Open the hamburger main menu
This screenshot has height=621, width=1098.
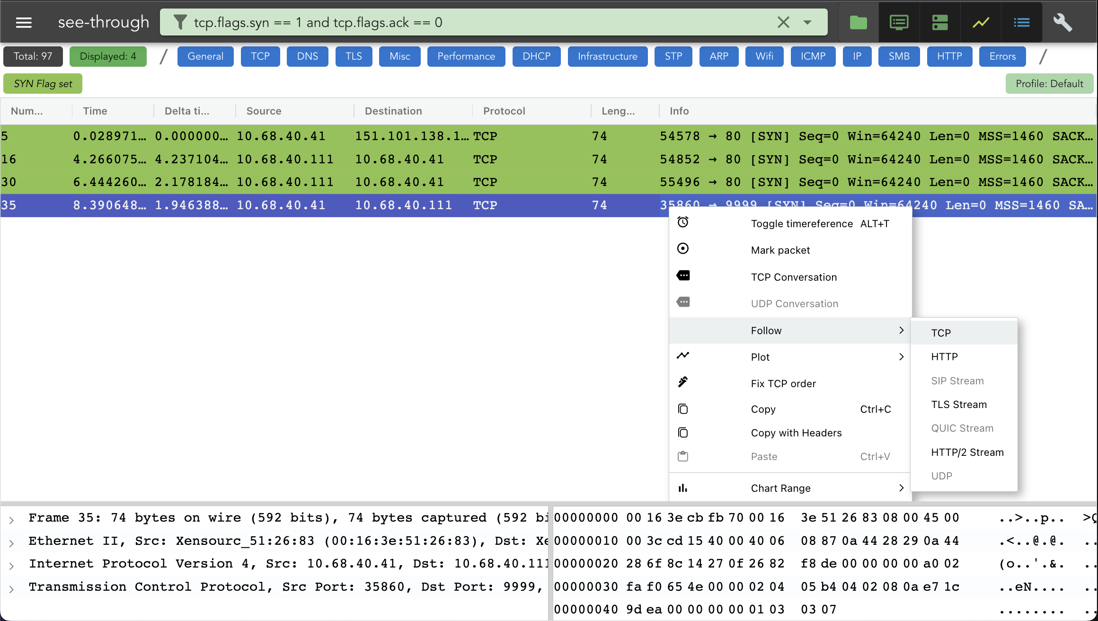tap(24, 22)
